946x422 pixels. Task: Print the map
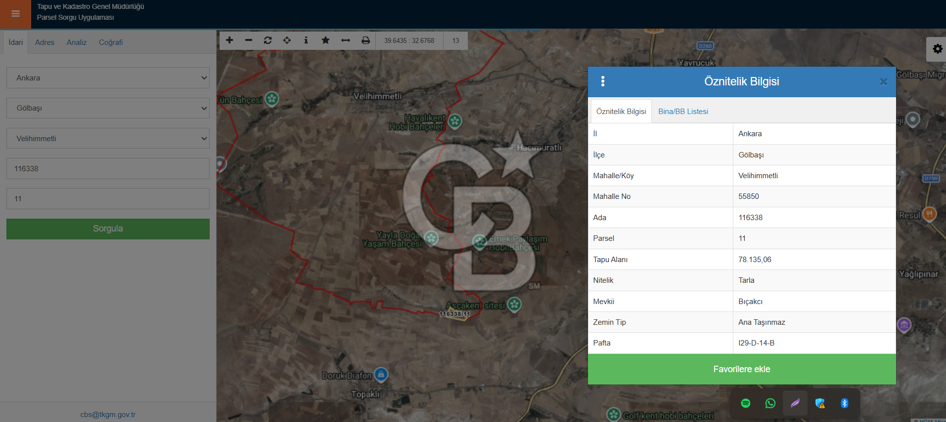click(x=365, y=40)
